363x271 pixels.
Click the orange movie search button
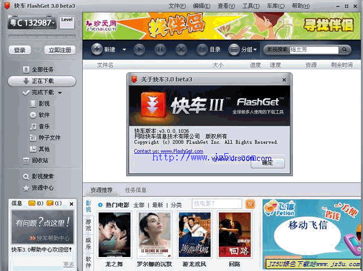250,204
